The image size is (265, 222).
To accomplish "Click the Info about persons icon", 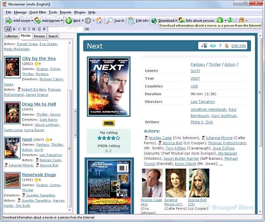I will pos(182,20).
